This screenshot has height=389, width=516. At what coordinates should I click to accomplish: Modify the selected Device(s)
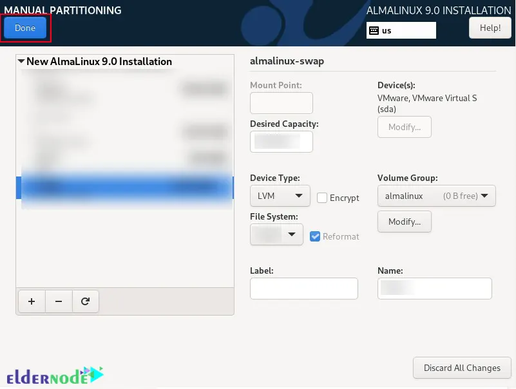(x=405, y=127)
